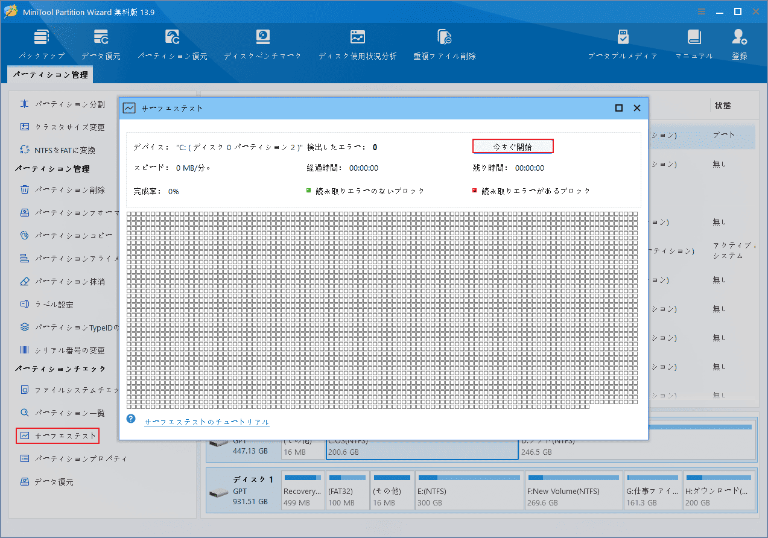Open サーフェステストのチュートリアル tutorial link
This screenshot has height=538, width=768.
207,422
